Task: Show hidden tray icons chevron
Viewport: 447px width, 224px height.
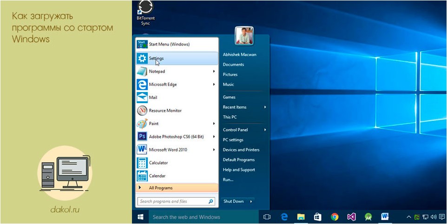Action: point(408,217)
